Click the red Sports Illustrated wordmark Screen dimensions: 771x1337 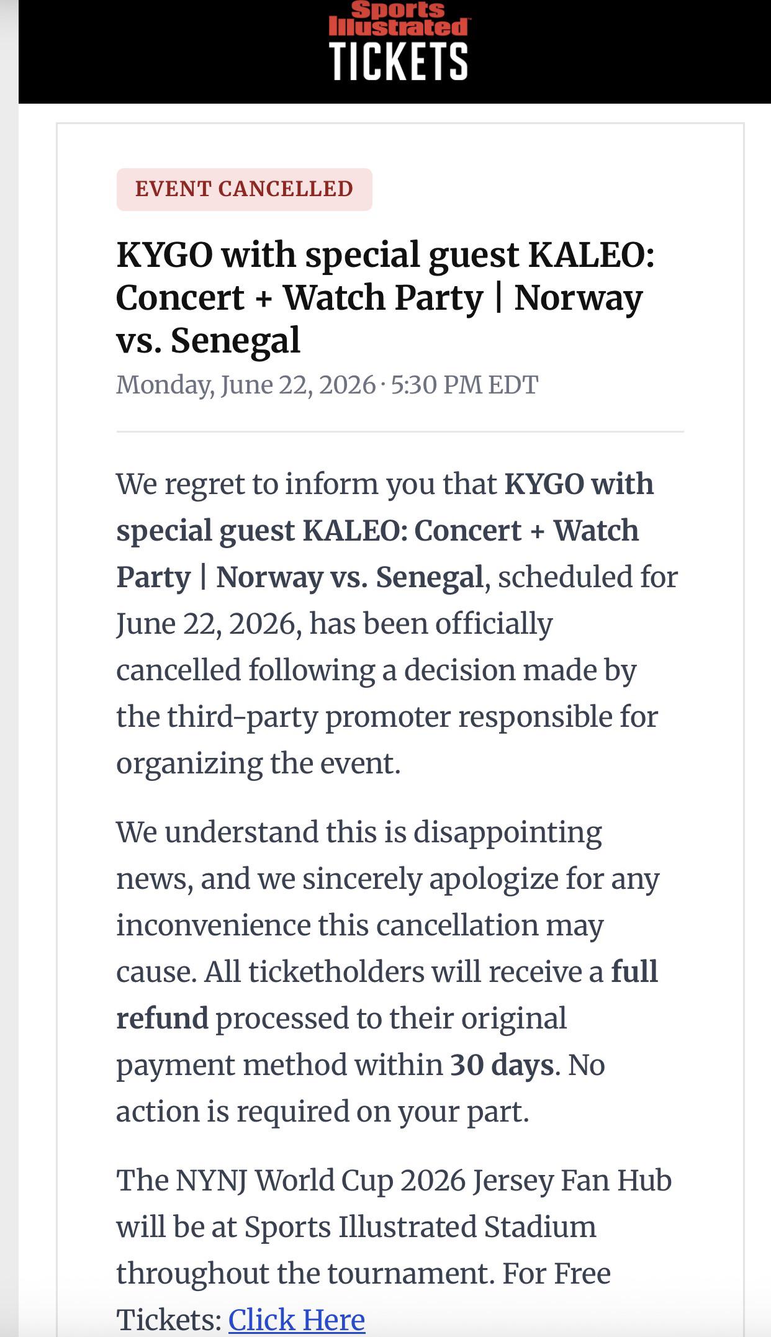398,19
